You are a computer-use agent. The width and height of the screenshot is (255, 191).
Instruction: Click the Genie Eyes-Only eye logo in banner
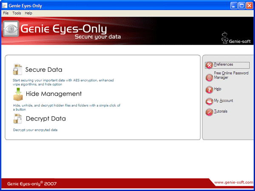[x=11, y=29]
